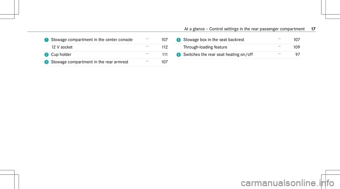Open Stowage compartment in the center console
The image size is (340, 189).
pyautogui.click(x=92, y=40)
